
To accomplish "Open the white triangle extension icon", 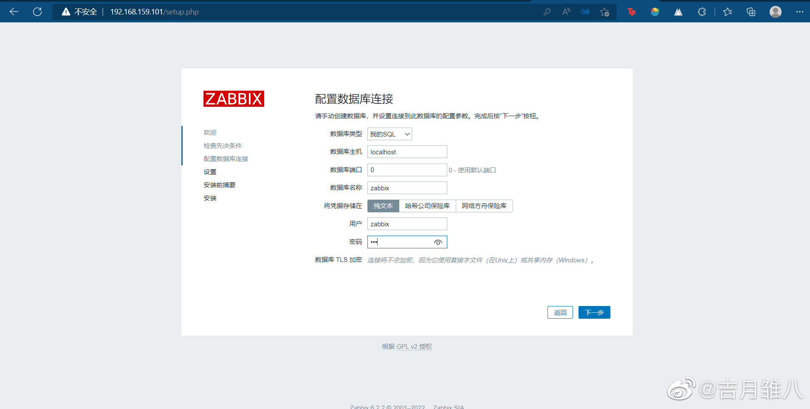I will click(x=678, y=12).
